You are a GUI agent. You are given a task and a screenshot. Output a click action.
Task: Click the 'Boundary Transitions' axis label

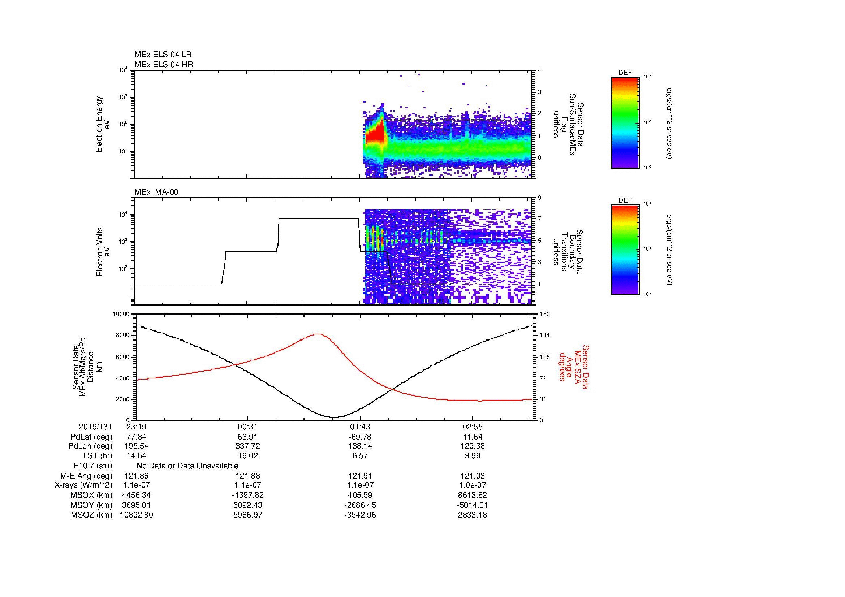pyautogui.click(x=568, y=252)
